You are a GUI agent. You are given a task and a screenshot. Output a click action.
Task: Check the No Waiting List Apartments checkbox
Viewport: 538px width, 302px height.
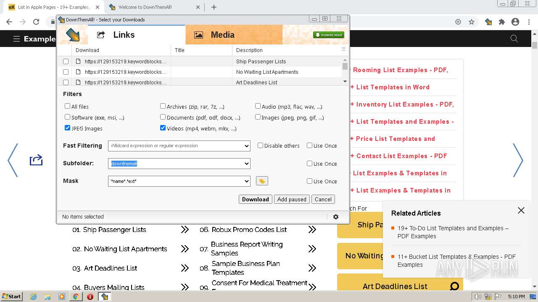[x=66, y=72]
